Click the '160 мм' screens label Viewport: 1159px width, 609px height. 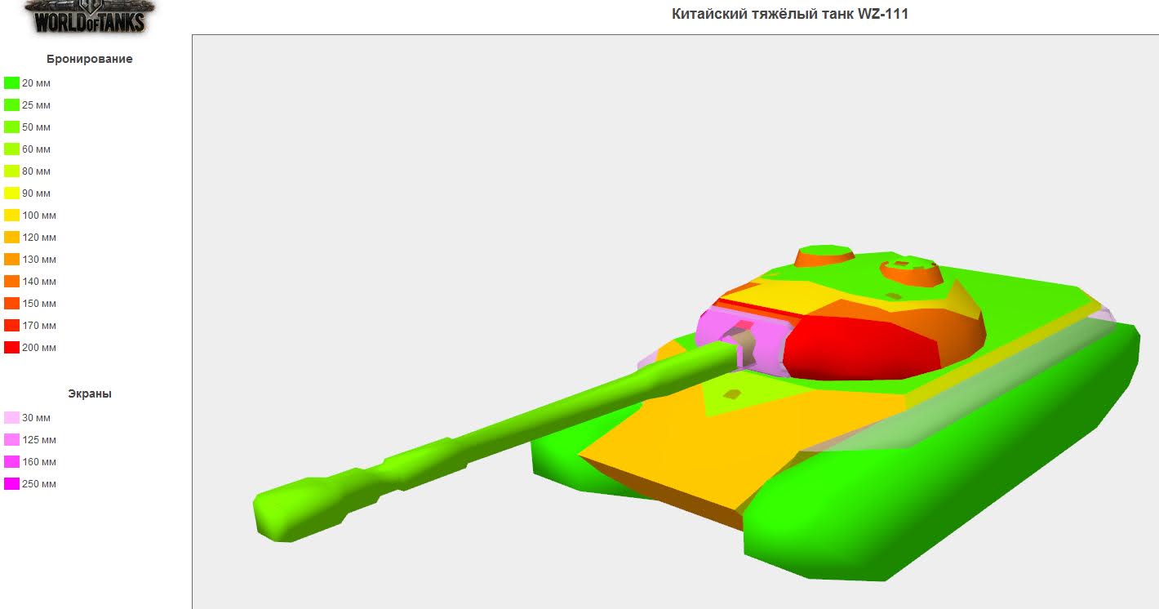point(39,462)
